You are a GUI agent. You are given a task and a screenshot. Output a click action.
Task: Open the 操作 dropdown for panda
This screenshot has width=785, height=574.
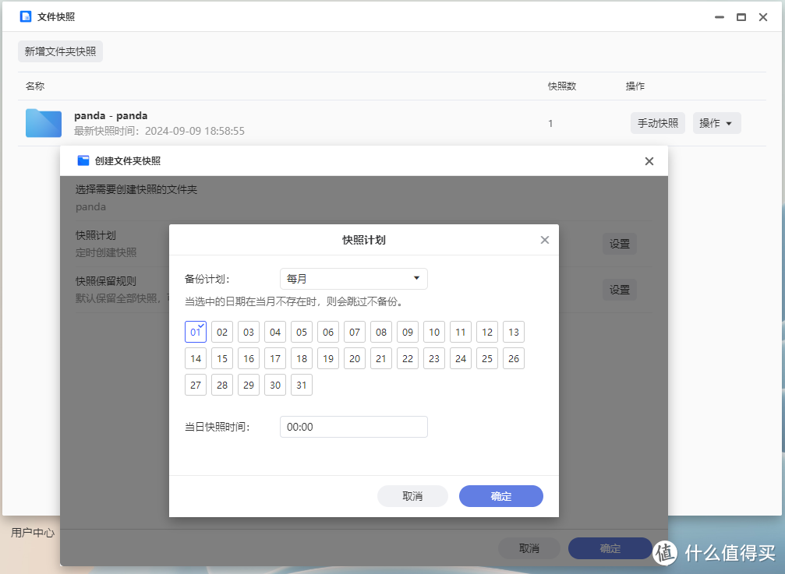[x=716, y=123]
